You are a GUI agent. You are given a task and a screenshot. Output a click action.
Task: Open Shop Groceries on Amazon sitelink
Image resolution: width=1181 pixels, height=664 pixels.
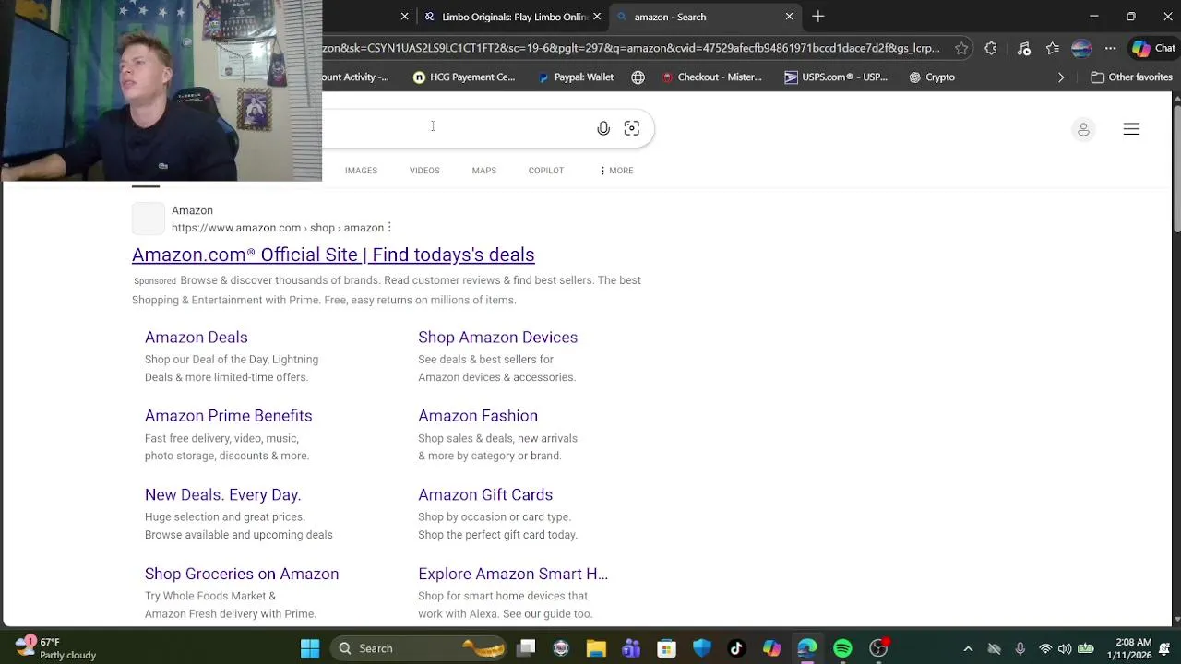pyautogui.click(x=242, y=574)
